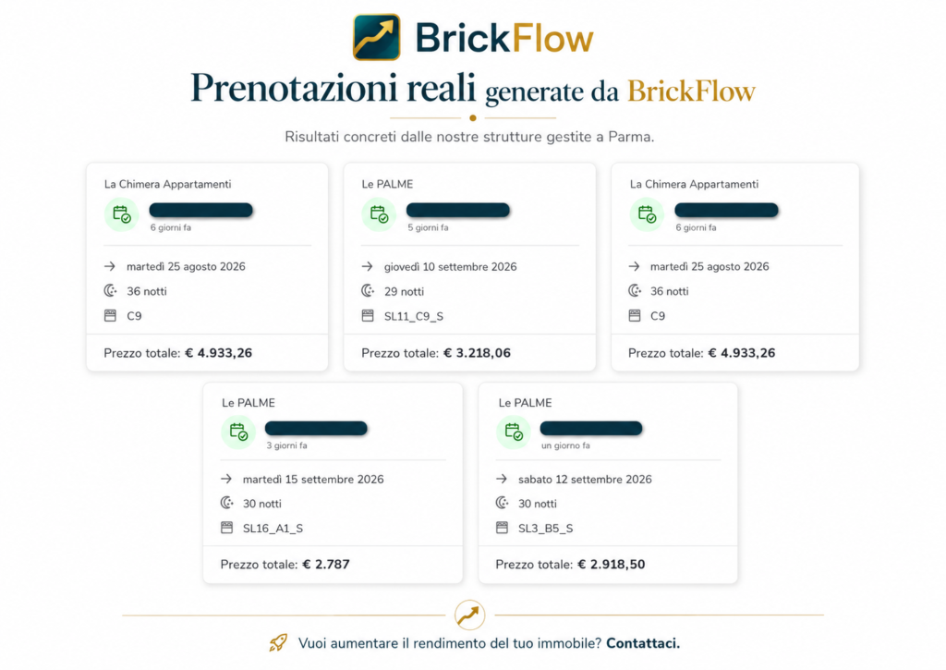Viewport: 946px width, 670px height.
Task: Click the calendar check icon on the SL11_C9_S card
Action: (379, 214)
